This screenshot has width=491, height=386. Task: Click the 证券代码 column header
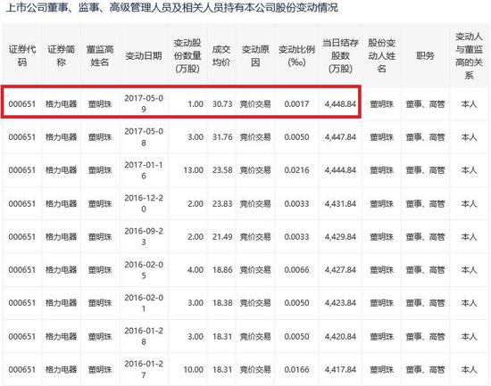[22, 55]
